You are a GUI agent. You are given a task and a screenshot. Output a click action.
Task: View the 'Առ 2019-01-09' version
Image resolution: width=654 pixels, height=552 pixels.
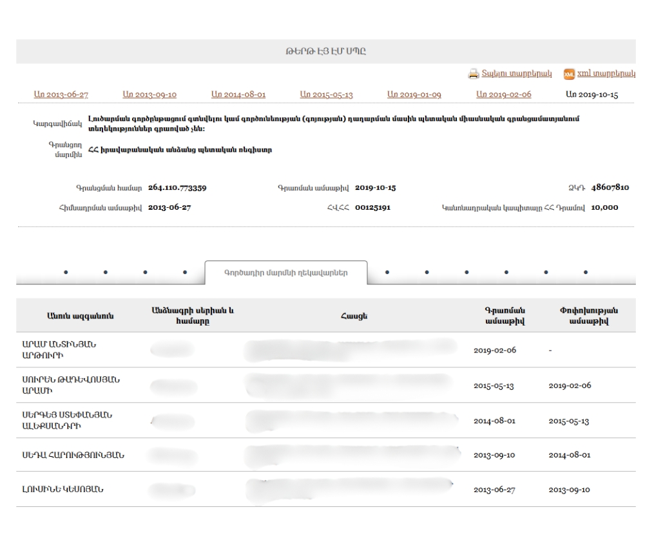click(x=414, y=95)
